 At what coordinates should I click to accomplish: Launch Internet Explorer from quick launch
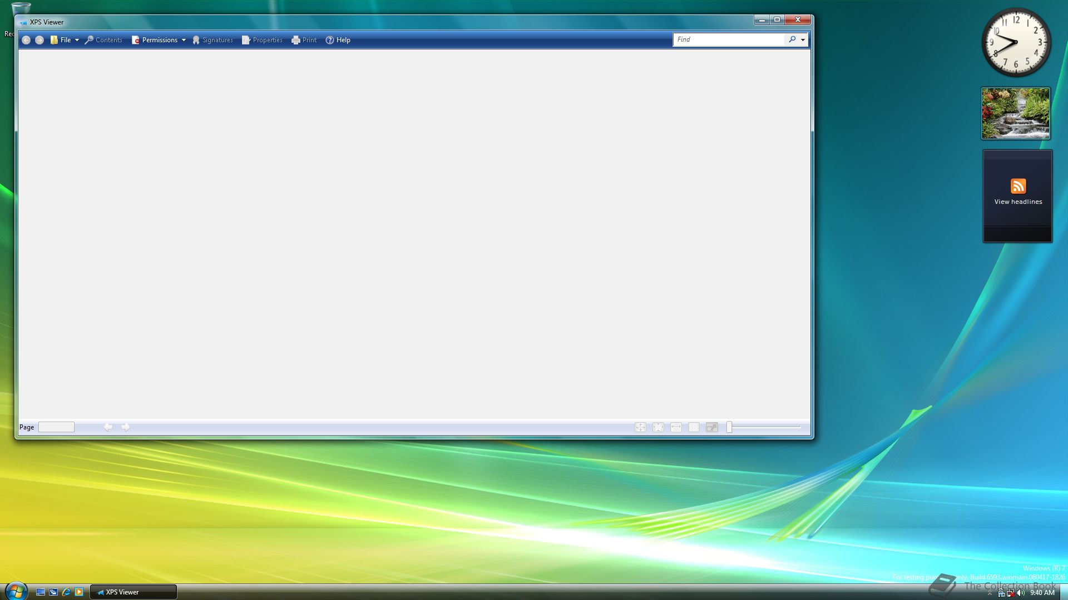tap(66, 592)
